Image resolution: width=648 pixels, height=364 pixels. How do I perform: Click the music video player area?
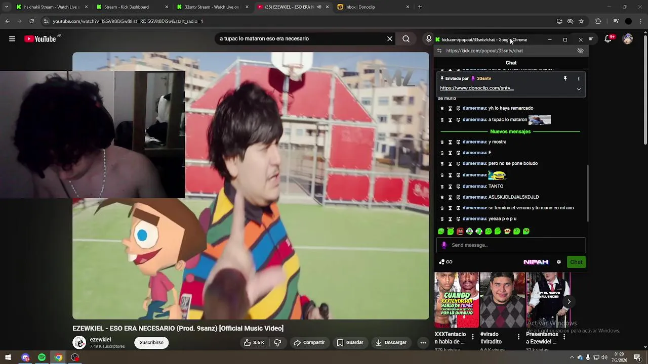coord(251,186)
